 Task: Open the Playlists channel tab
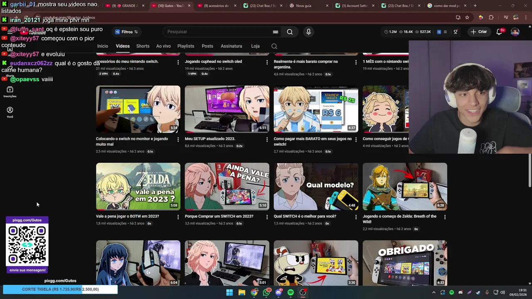pos(186,46)
